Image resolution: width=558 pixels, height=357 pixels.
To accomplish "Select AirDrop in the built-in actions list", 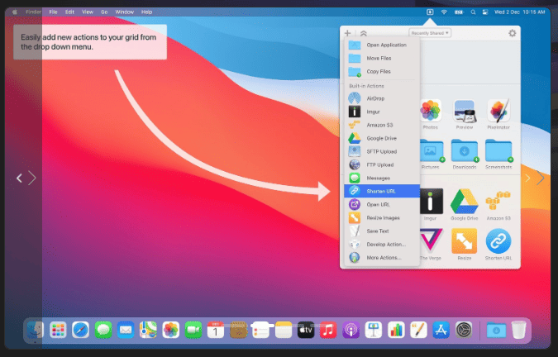I will click(x=382, y=98).
